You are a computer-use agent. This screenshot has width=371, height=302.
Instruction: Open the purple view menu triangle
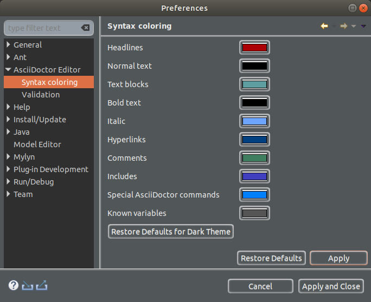tap(363, 26)
